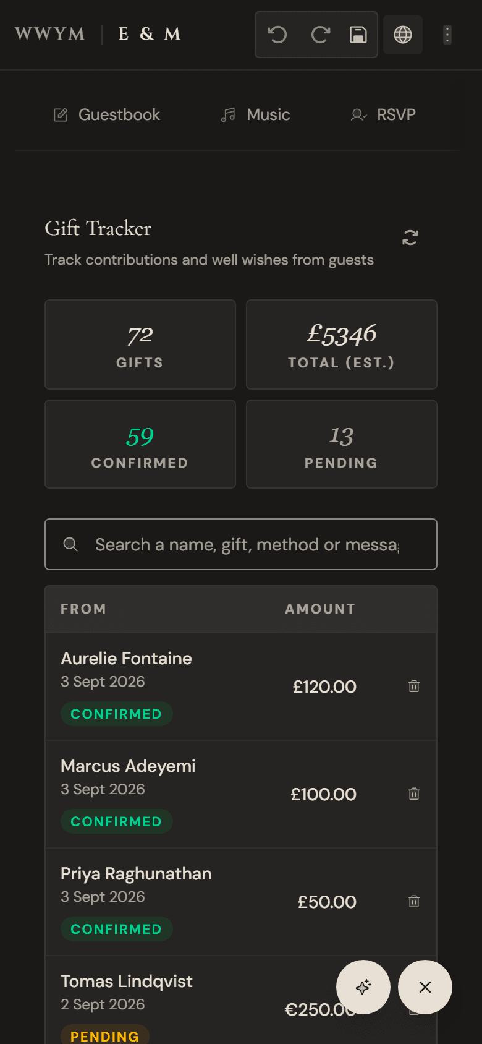Save changes with the floppy disk icon
Image resolution: width=482 pixels, height=1044 pixels.
[x=358, y=35]
